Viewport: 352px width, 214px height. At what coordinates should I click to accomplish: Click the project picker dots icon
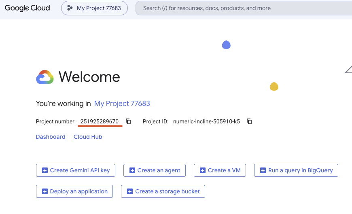[x=70, y=8]
